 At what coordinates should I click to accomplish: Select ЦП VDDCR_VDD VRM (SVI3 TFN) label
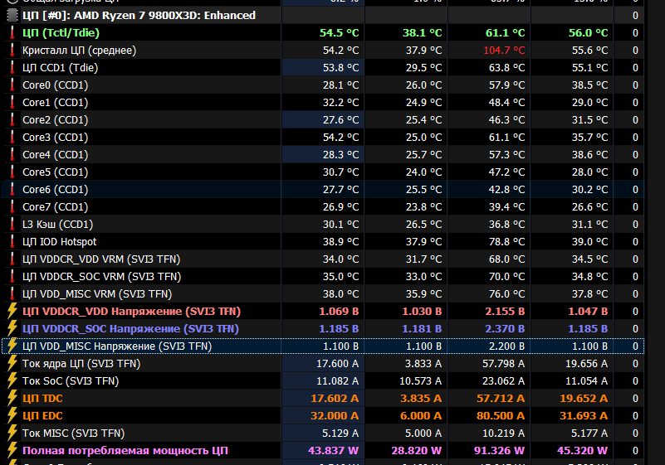101,259
